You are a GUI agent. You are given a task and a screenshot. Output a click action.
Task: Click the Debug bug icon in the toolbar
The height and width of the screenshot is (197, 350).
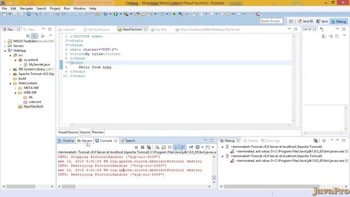tap(105, 14)
